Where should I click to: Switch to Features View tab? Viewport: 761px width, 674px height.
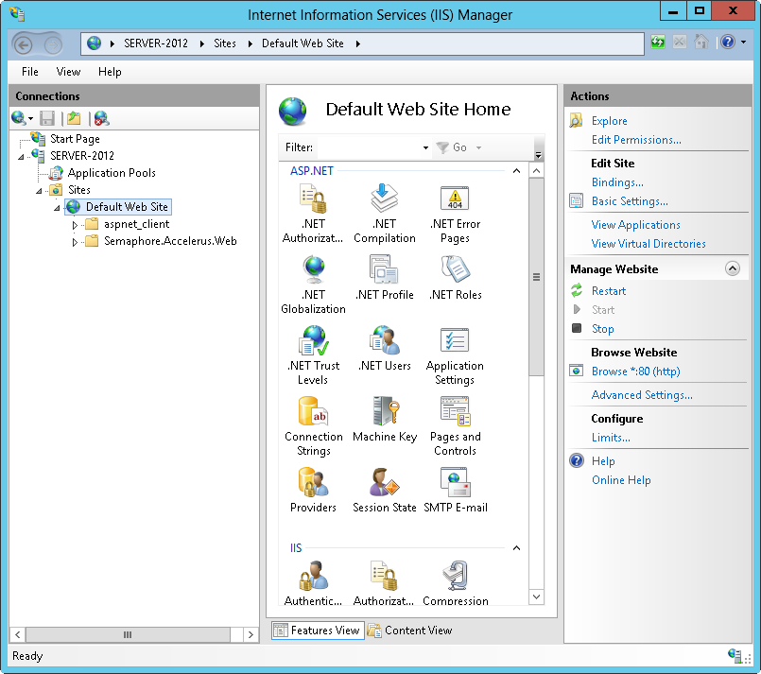pos(318,631)
